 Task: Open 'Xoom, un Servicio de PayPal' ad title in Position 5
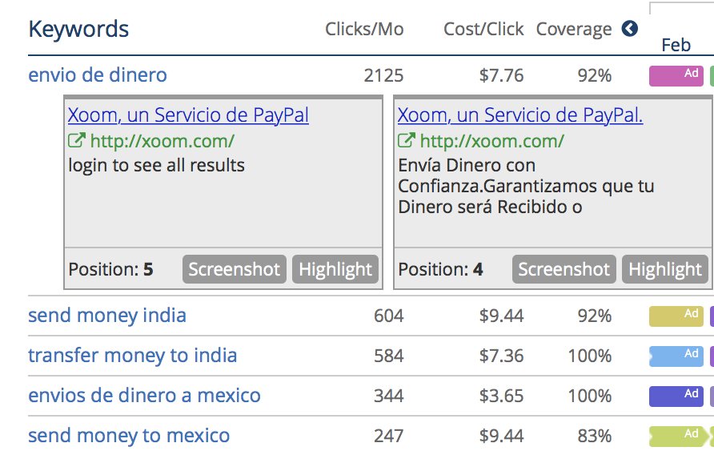tap(188, 115)
